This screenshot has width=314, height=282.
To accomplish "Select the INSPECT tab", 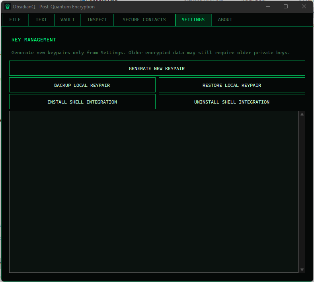I will [97, 20].
